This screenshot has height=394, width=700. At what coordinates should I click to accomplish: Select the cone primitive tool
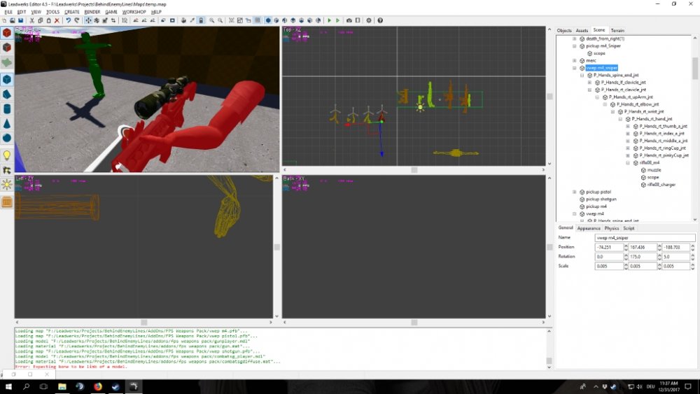[7, 123]
